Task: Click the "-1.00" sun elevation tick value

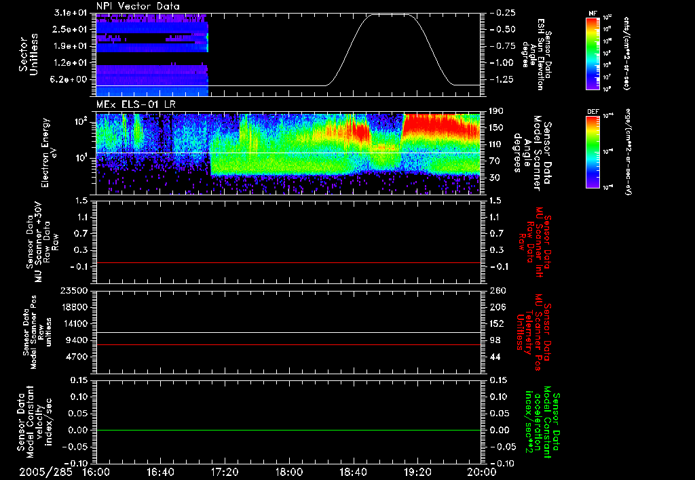Action: (x=503, y=63)
